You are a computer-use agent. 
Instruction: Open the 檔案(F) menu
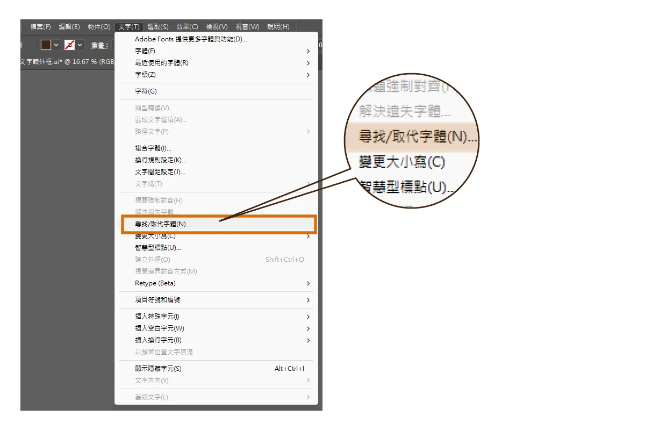[41, 26]
